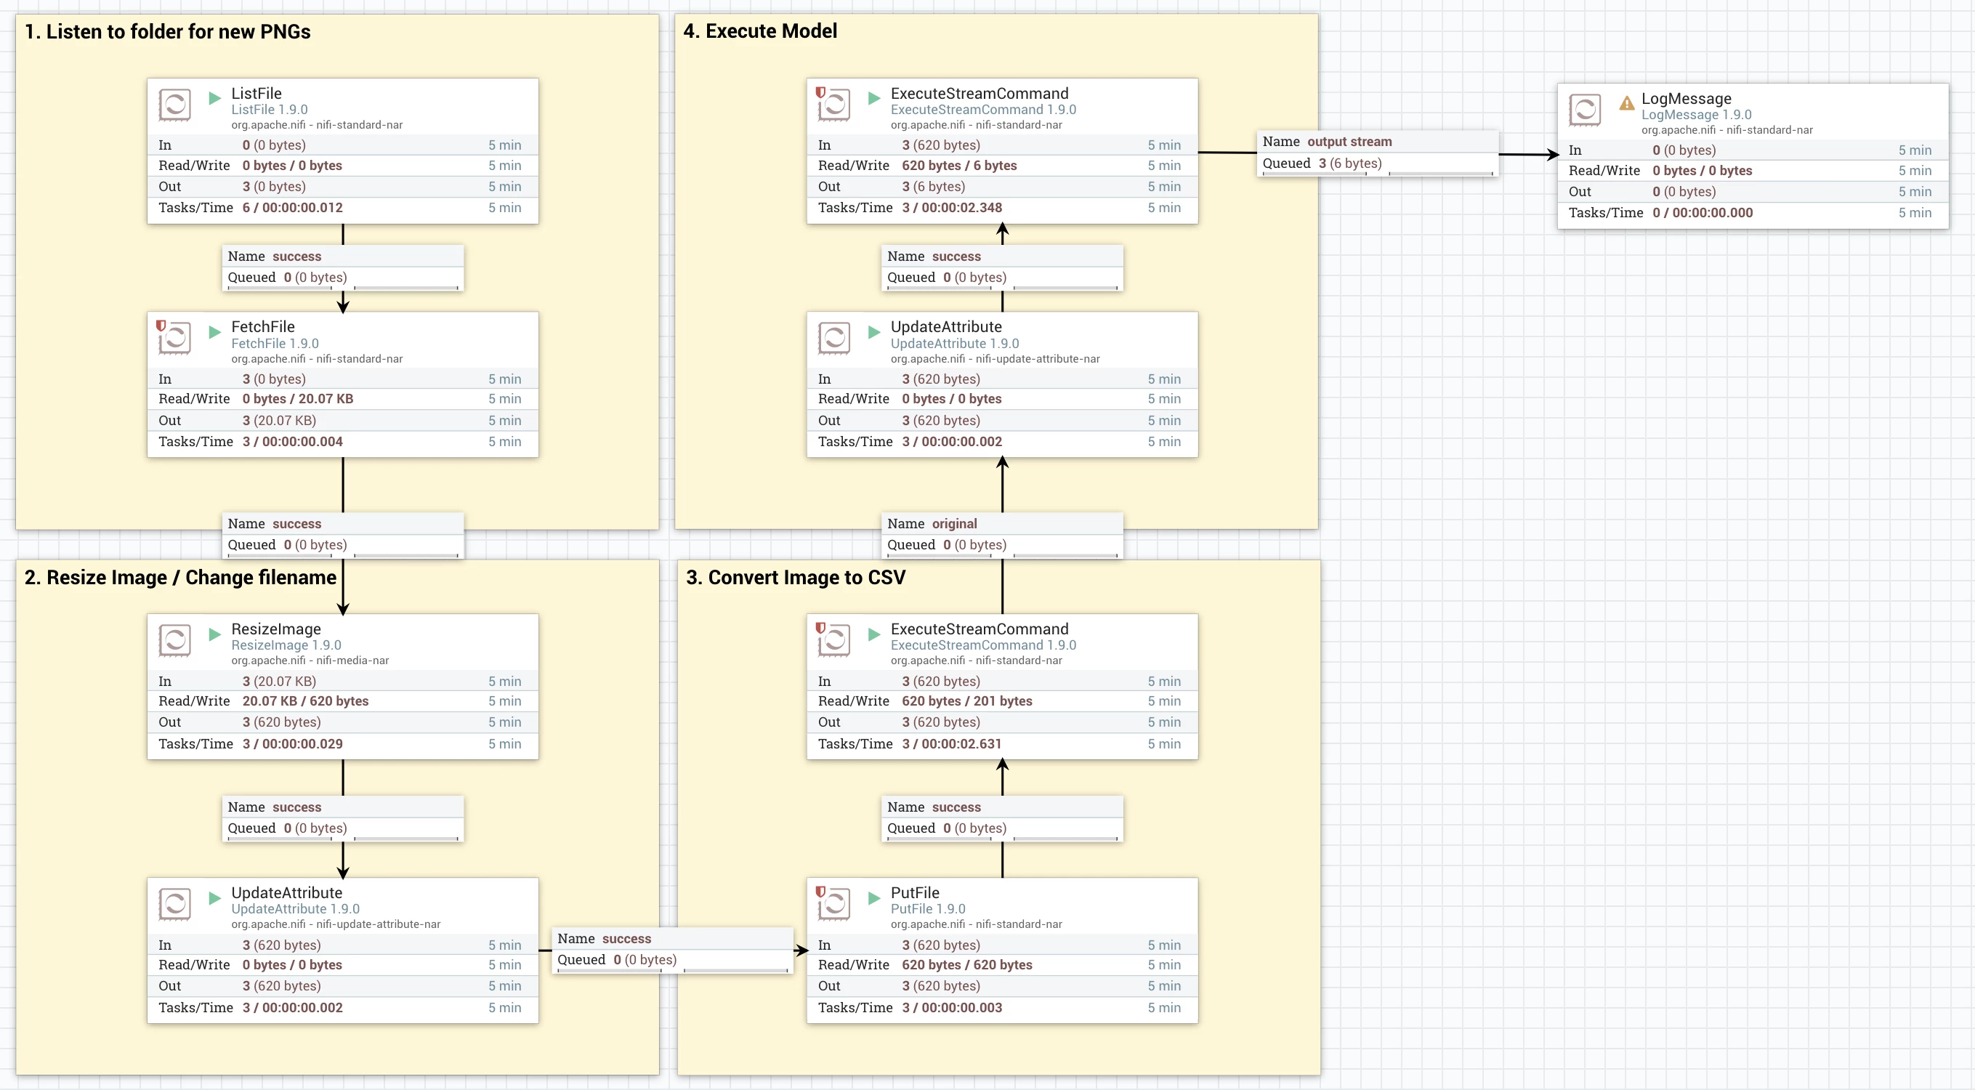Click running icon of UpdateAttribute in Resize Image group
Viewport: 1975px width, 1090px height.
214,897
